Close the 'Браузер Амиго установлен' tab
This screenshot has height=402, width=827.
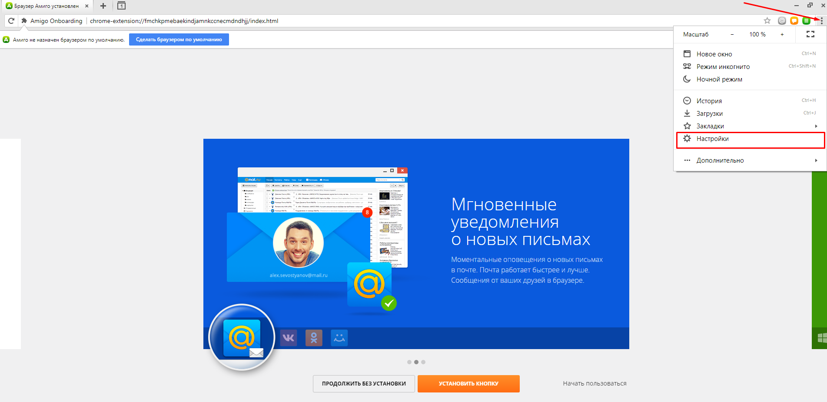click(86, 6)
